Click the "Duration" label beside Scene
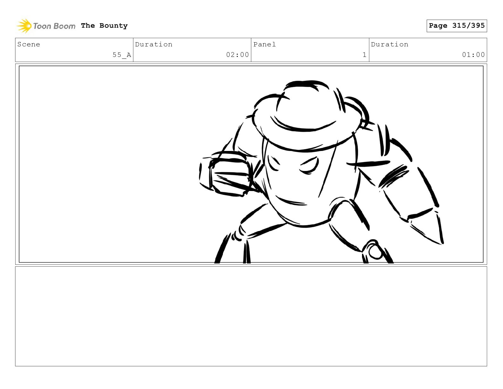 click(x=154, y=44)
